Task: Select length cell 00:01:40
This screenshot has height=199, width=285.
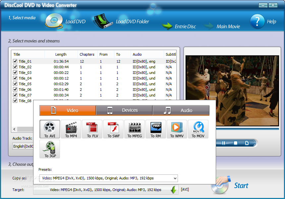Action: (61, 90)
